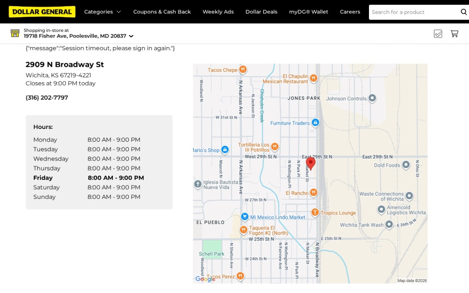Click the Wichita, KS 67219-4221 text
The height and width of the screenshot is (293, 469).
[x=58, y=75]
